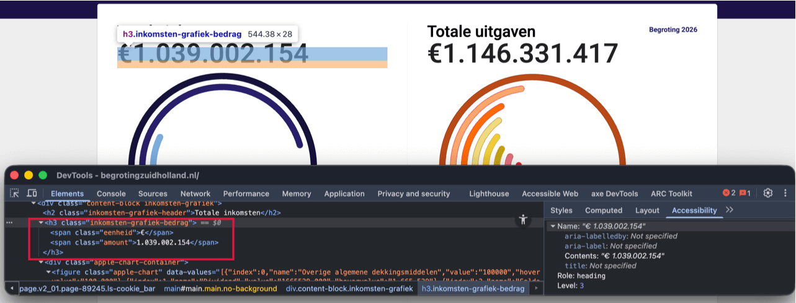Screen dimensions: 796x303
Task: Collapse the h3 inkomsten-grafiek-bedrag node
Action: tap(41, 222)
